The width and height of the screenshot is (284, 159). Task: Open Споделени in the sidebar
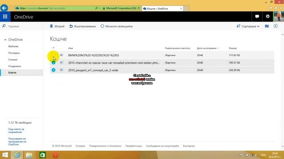(x=15, y=66)
